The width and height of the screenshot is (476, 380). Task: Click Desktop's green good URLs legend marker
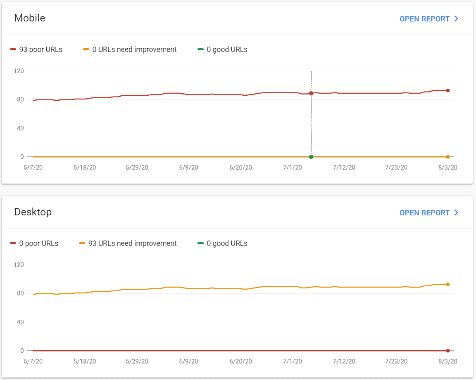coord(201,243)
